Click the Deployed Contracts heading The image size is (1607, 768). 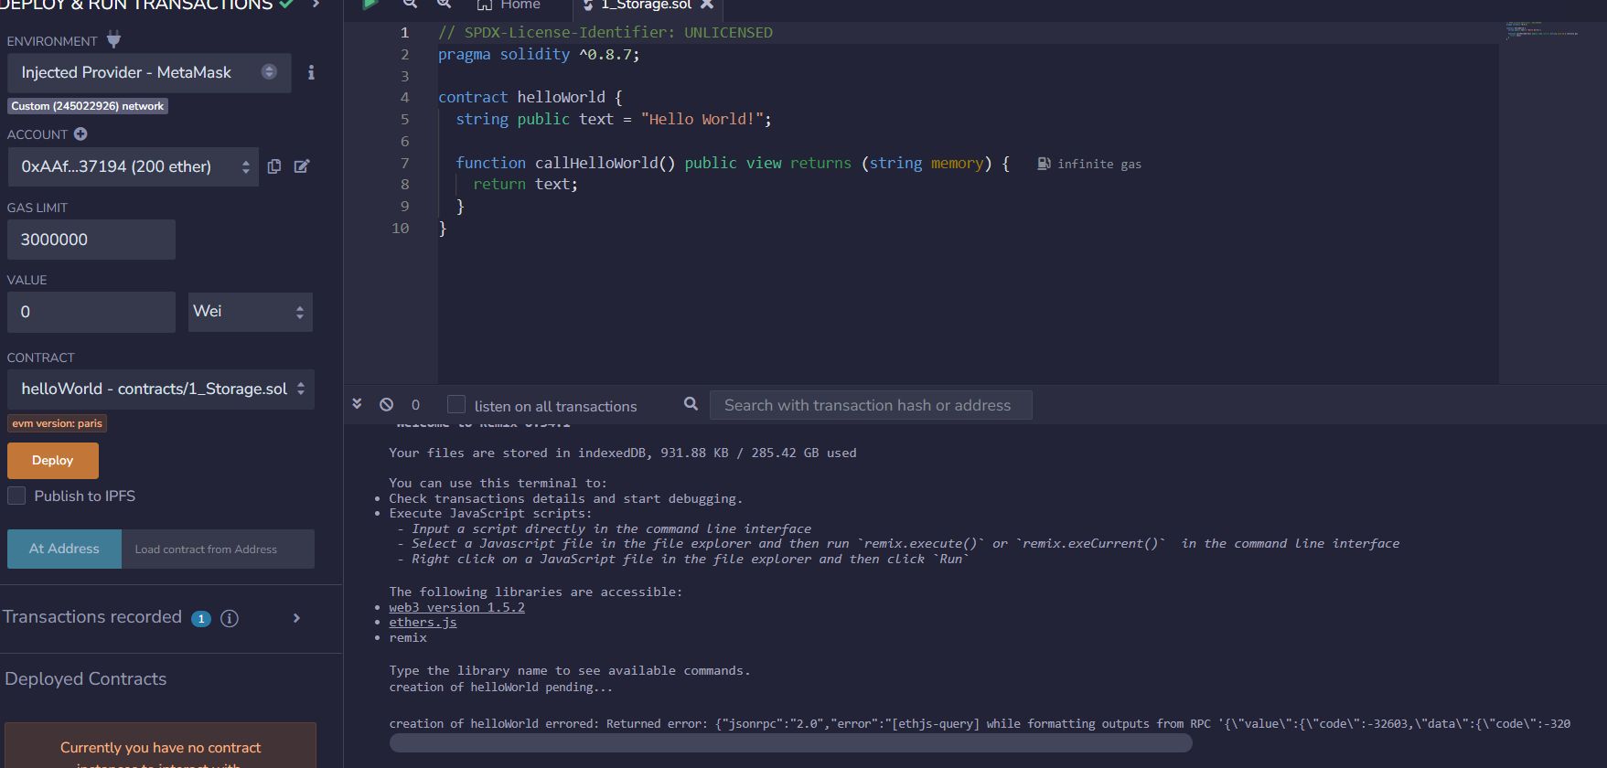86,678
